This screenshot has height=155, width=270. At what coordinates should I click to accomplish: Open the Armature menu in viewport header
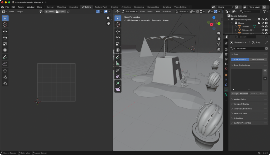pyautogui.click(x=167, y=12)
